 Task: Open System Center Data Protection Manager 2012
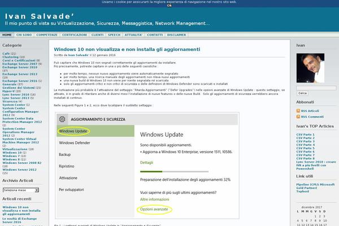point(22,120)
